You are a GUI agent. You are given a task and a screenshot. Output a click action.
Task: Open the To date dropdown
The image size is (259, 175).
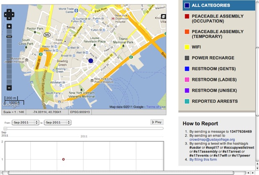point(58,122)
